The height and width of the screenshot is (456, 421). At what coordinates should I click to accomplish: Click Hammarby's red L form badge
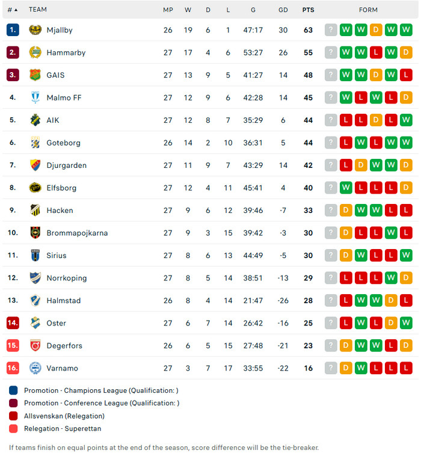(376, 52)
